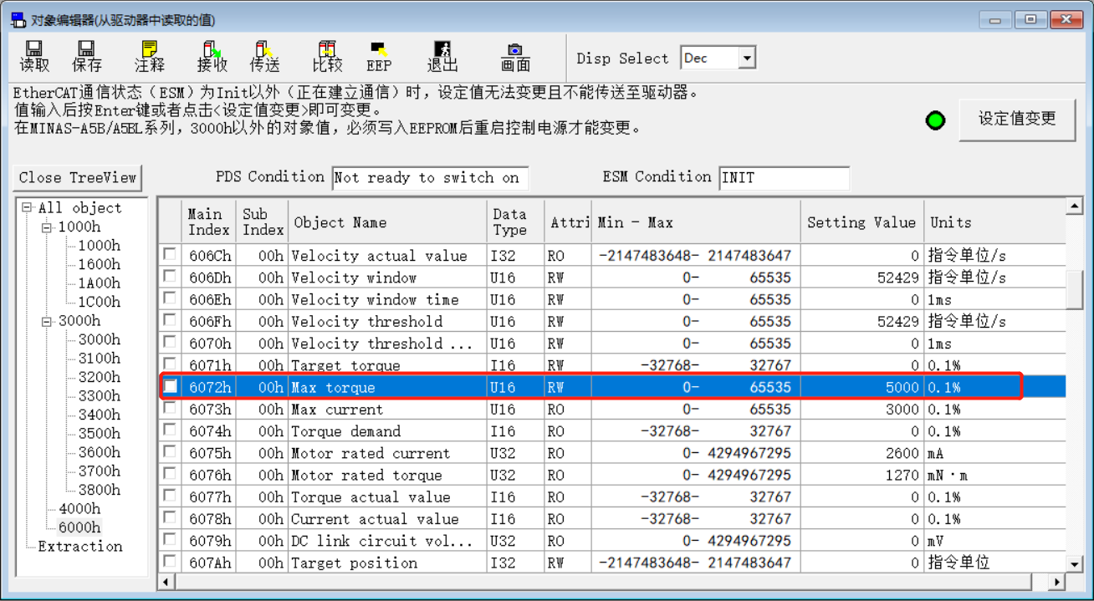Select the 6000h tree node
The image size is (1094, 601).
point(79,527)
